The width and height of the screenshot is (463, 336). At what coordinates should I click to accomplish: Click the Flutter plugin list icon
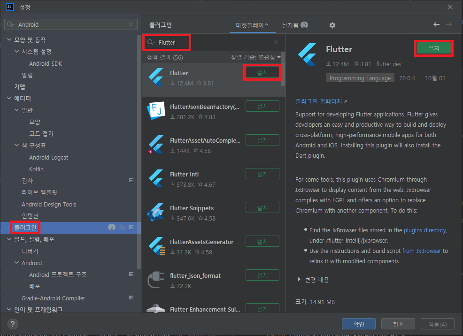coord(156,77)
